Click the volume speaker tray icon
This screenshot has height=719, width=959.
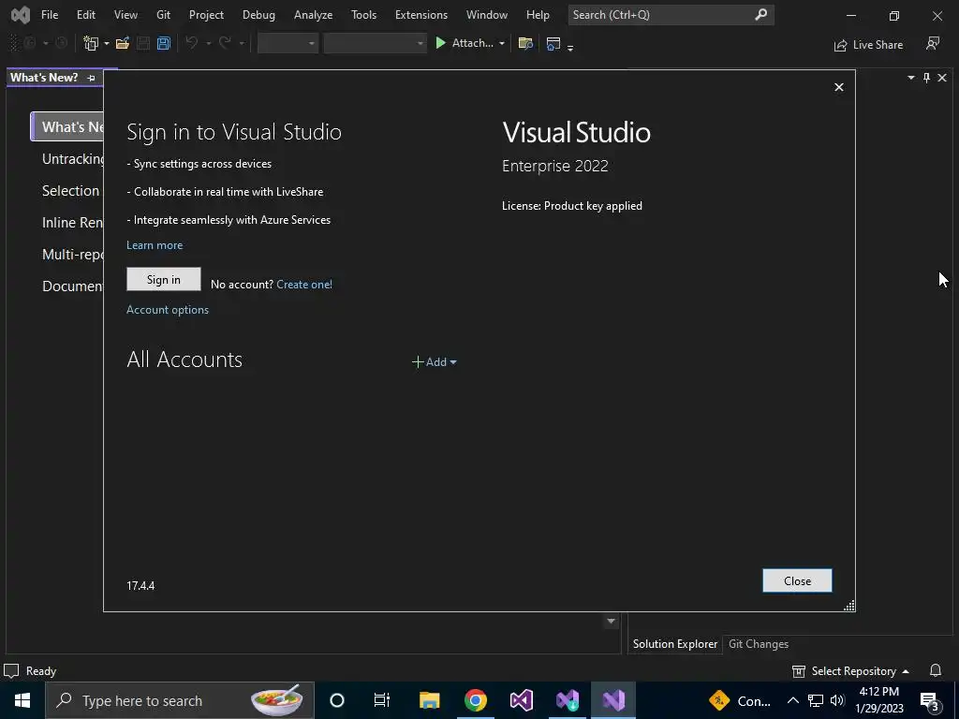837,700
